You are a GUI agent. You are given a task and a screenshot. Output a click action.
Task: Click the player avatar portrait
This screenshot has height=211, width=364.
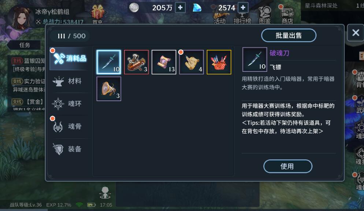(20, 18)
